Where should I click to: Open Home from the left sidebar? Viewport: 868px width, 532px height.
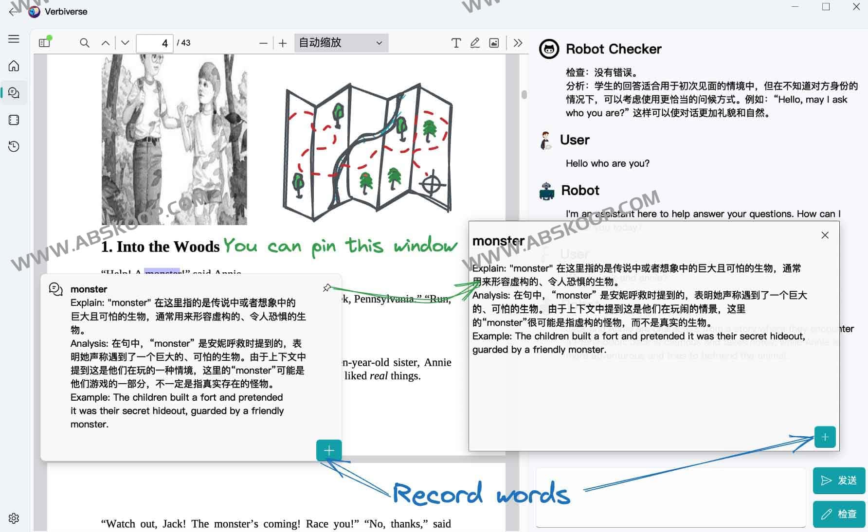(x=14, y=66)
